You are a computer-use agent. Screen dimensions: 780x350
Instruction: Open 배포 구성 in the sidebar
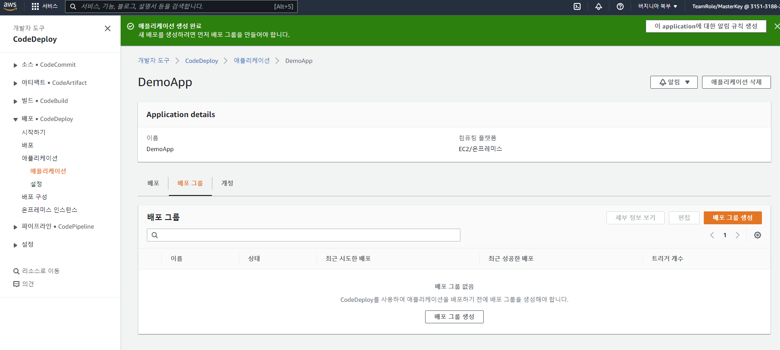click(34, 197)
